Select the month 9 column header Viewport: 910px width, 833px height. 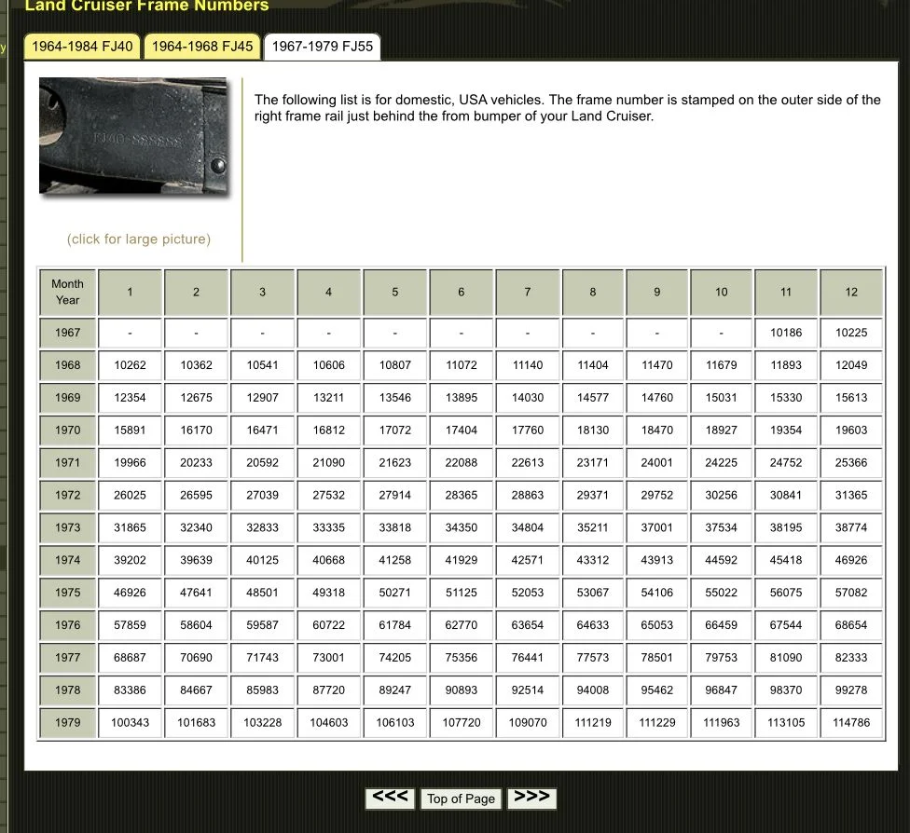tap(657, 293)
